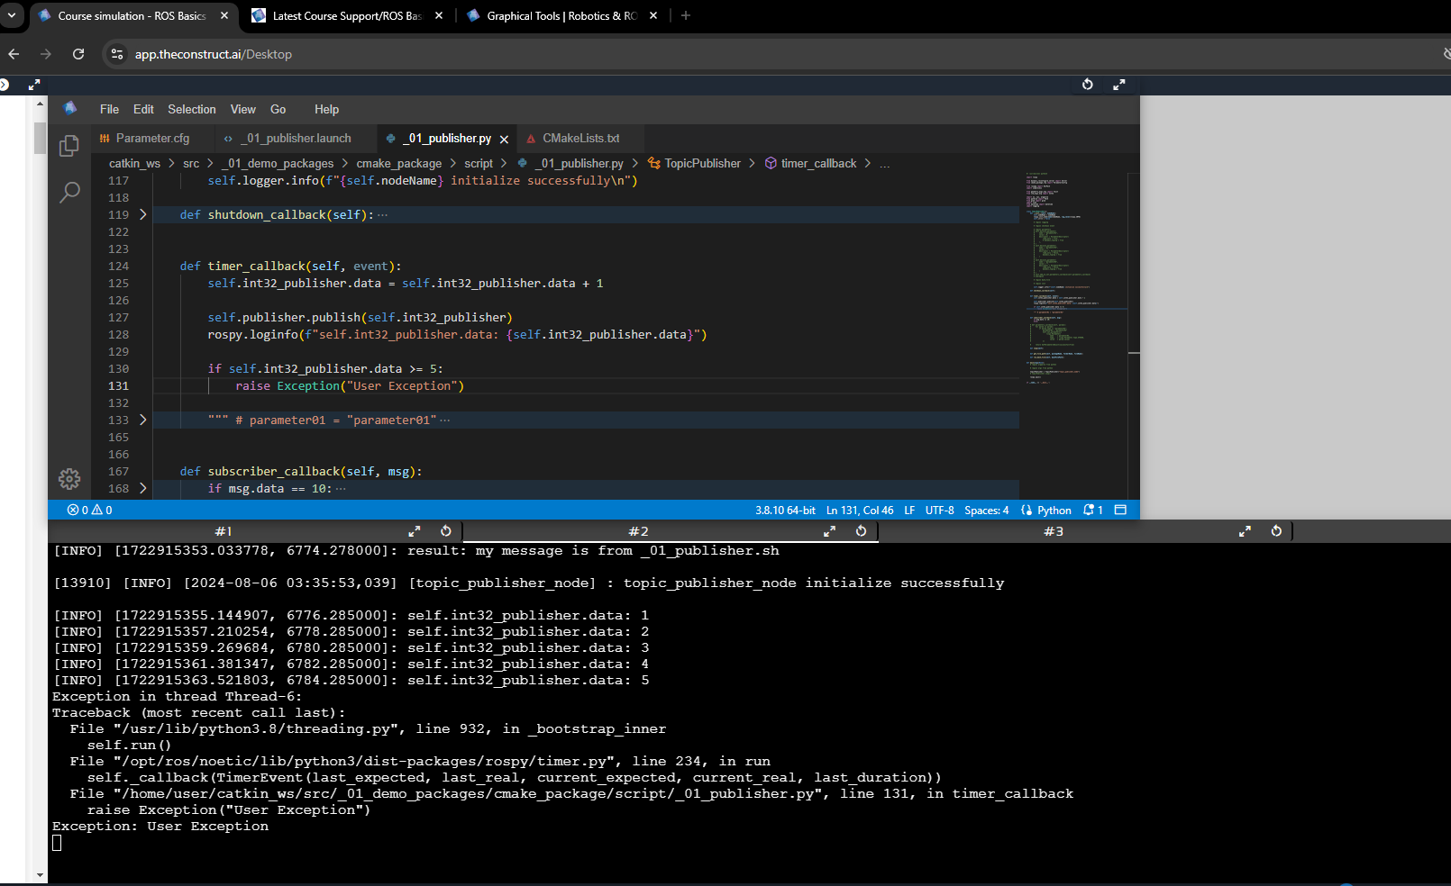This screenshot has height=886, width=1451.
Task: Maximize terminal #2 with expand icon
Action: tap(829, 531)
